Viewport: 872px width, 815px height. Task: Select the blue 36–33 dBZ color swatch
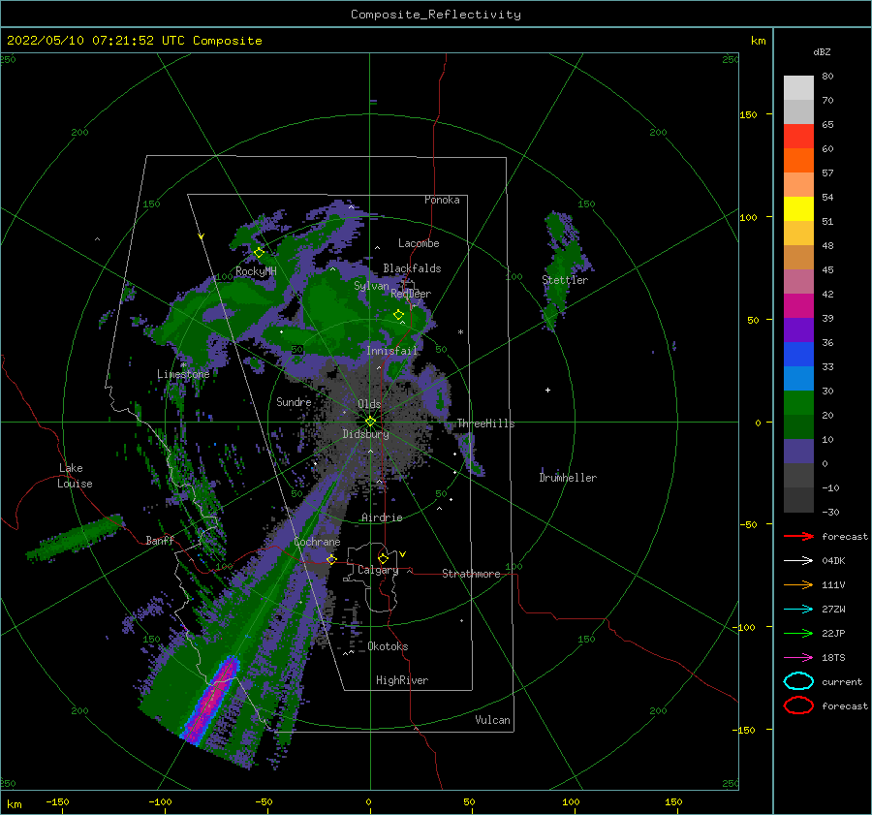pyautogui.click(x=798, y=354)
